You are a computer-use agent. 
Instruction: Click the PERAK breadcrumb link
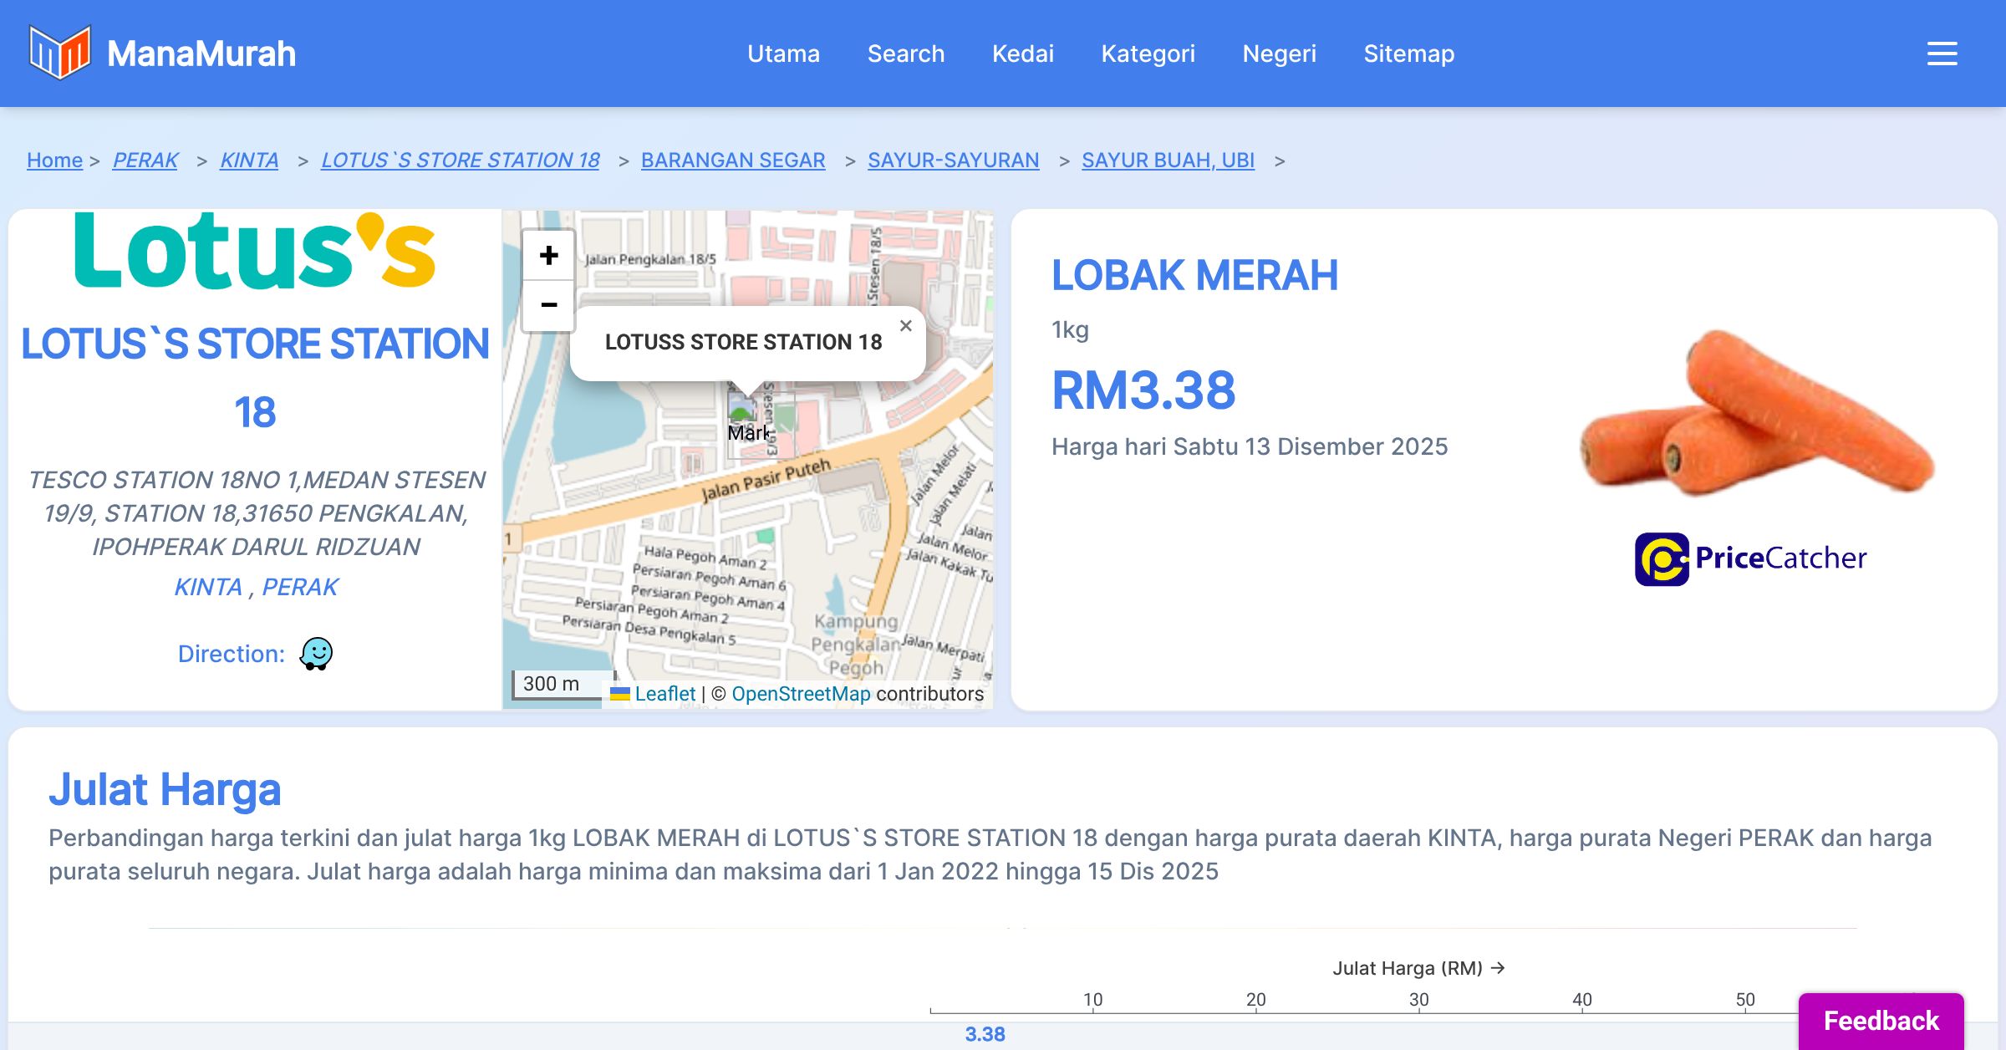(x=145, y=160)
